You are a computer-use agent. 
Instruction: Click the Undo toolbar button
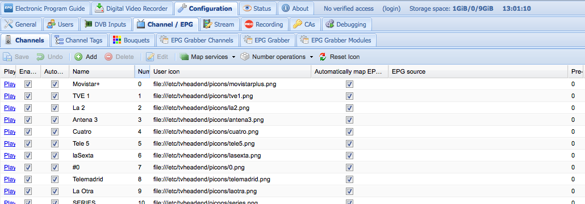(49, 57)
